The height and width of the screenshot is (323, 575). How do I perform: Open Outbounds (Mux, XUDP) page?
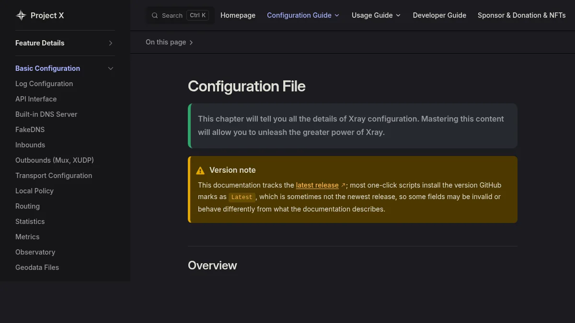(55, 160)
